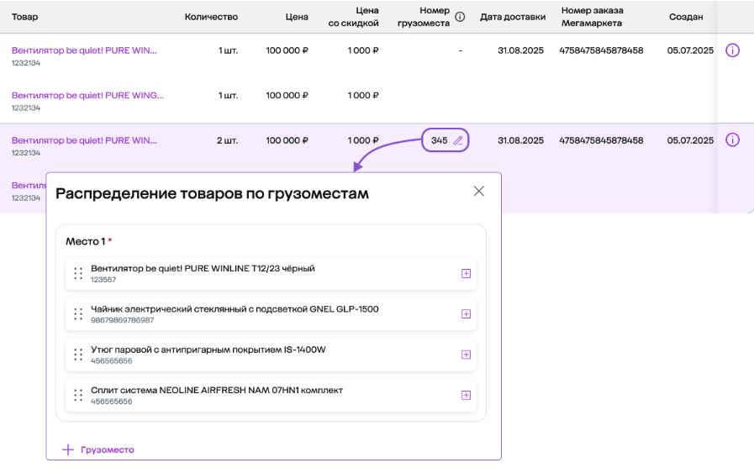The width and height of the screenshot is (754, 468).
Task: Click plus icon for Утюг паровой item
Action: click(x=466, y=355)
